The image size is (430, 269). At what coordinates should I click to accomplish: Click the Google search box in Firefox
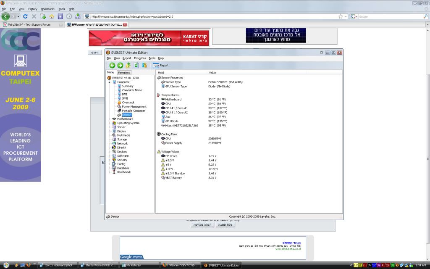coord(391,16)
